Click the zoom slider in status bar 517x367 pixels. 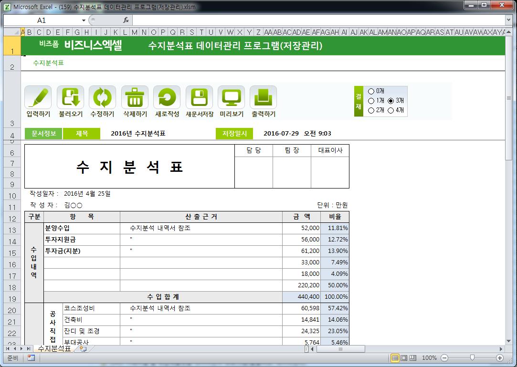472,358
